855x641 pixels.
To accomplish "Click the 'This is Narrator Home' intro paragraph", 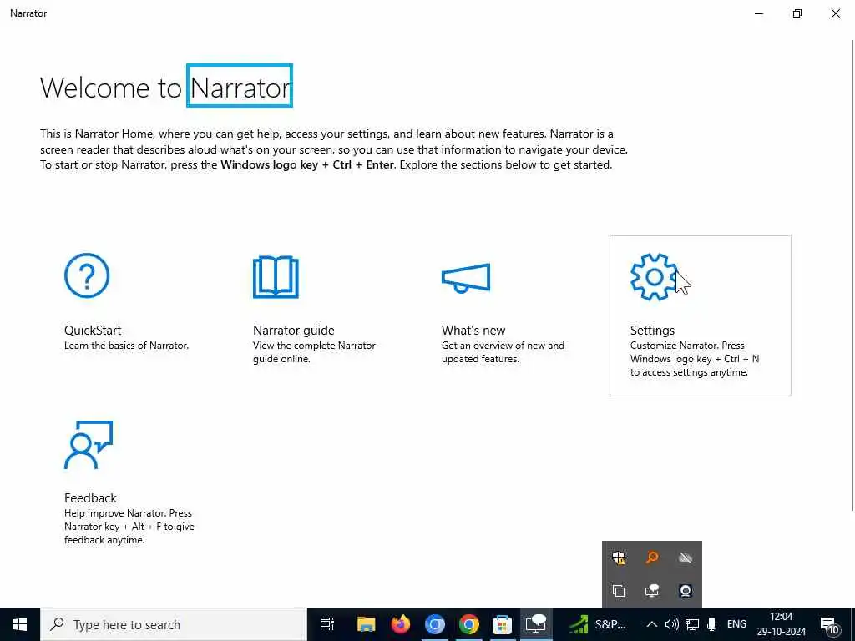I will click(x=334, y=149).
